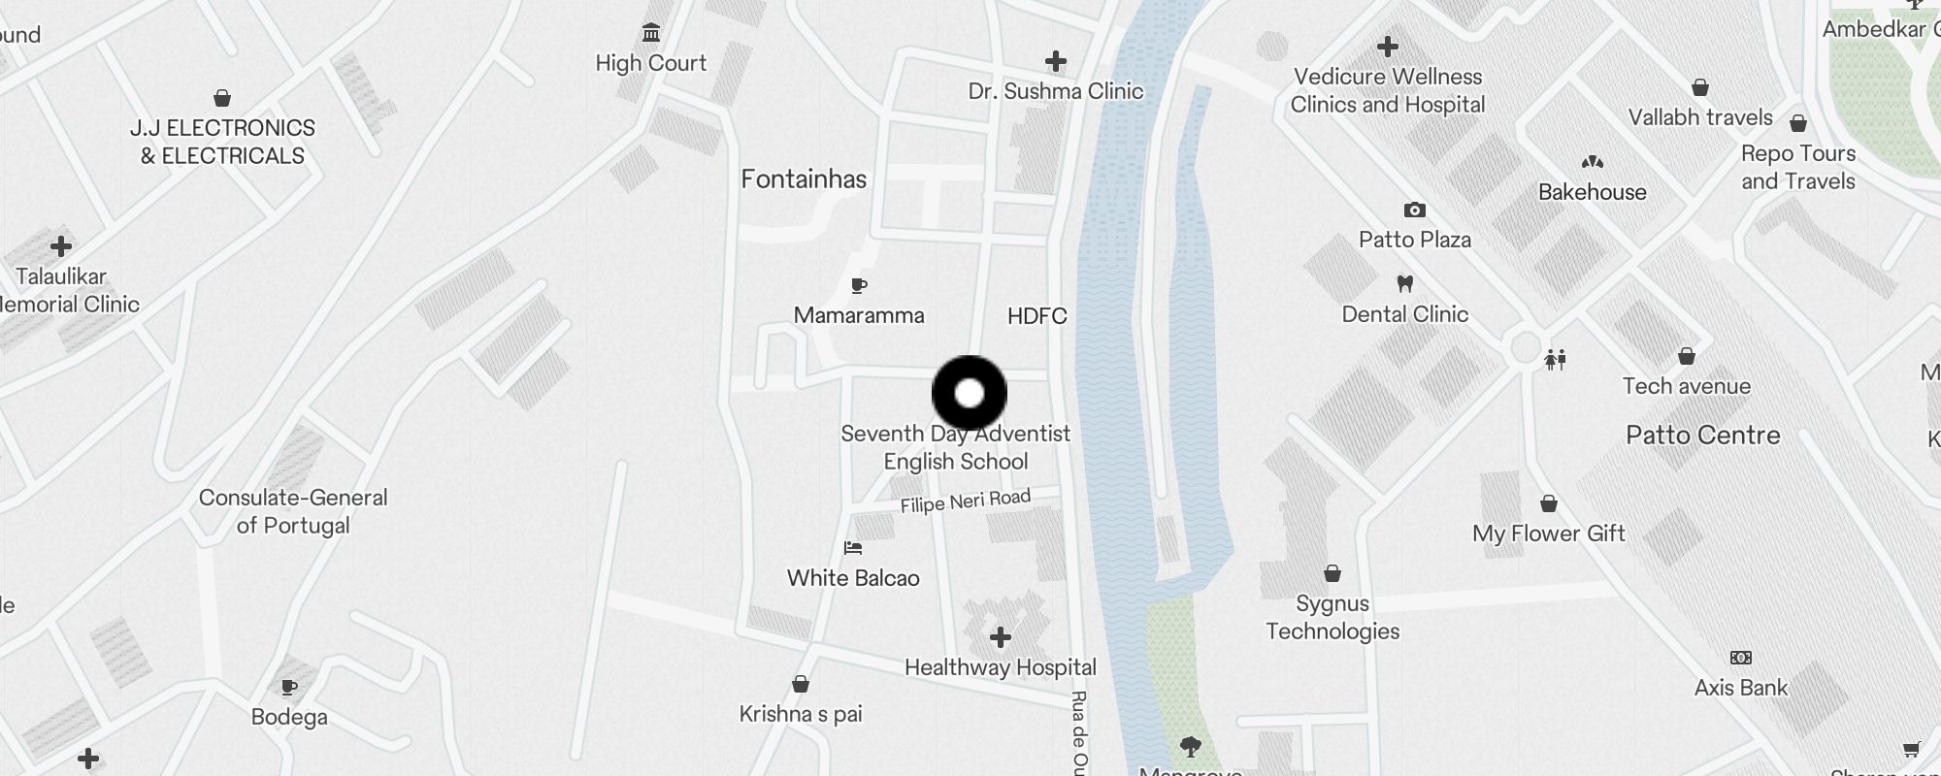Select the White Balcao bed icon

(x=853, y=548)
